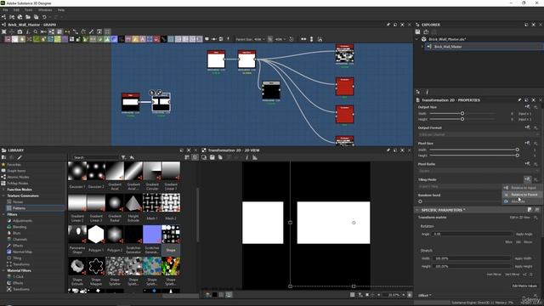Click the Apply Height button

click(x=524, y=266)
